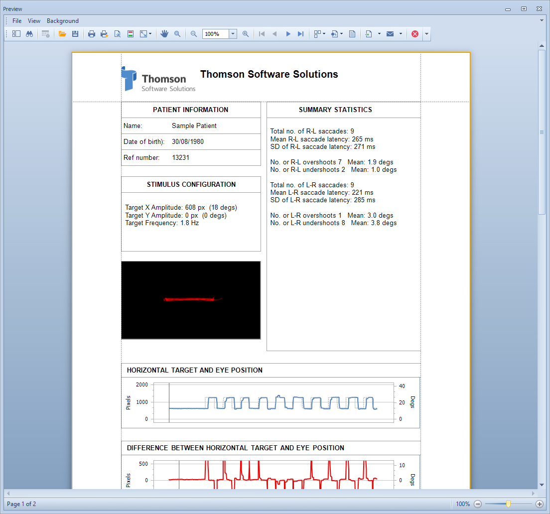Click the binoculars Search icon

click(x=29, y=34)
